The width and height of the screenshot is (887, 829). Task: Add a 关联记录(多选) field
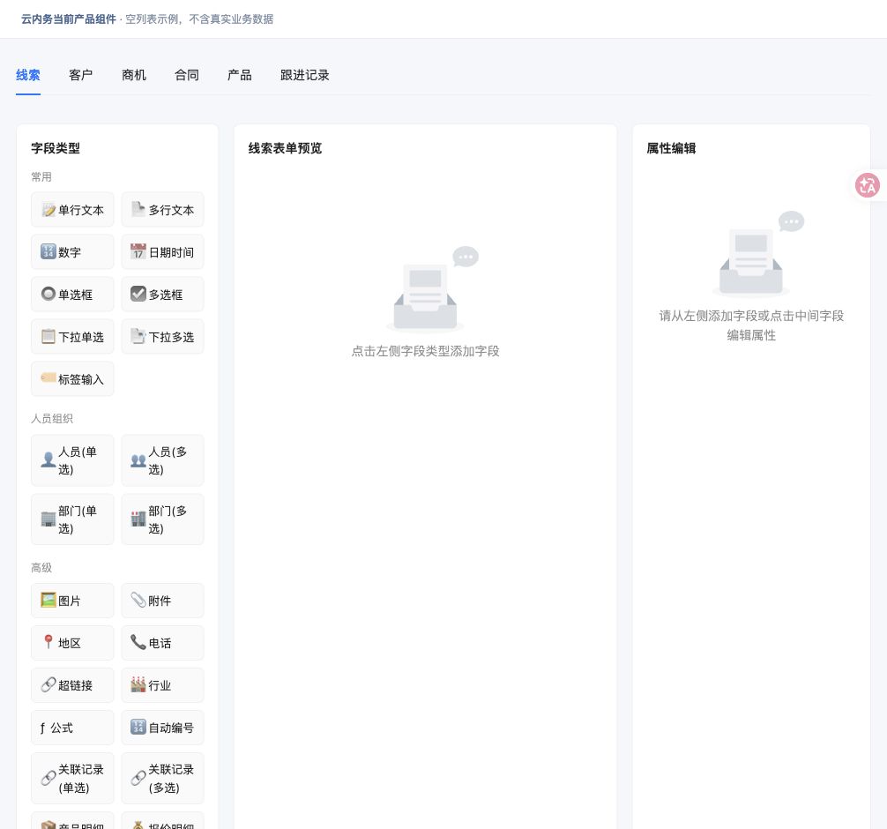point(162,778)
